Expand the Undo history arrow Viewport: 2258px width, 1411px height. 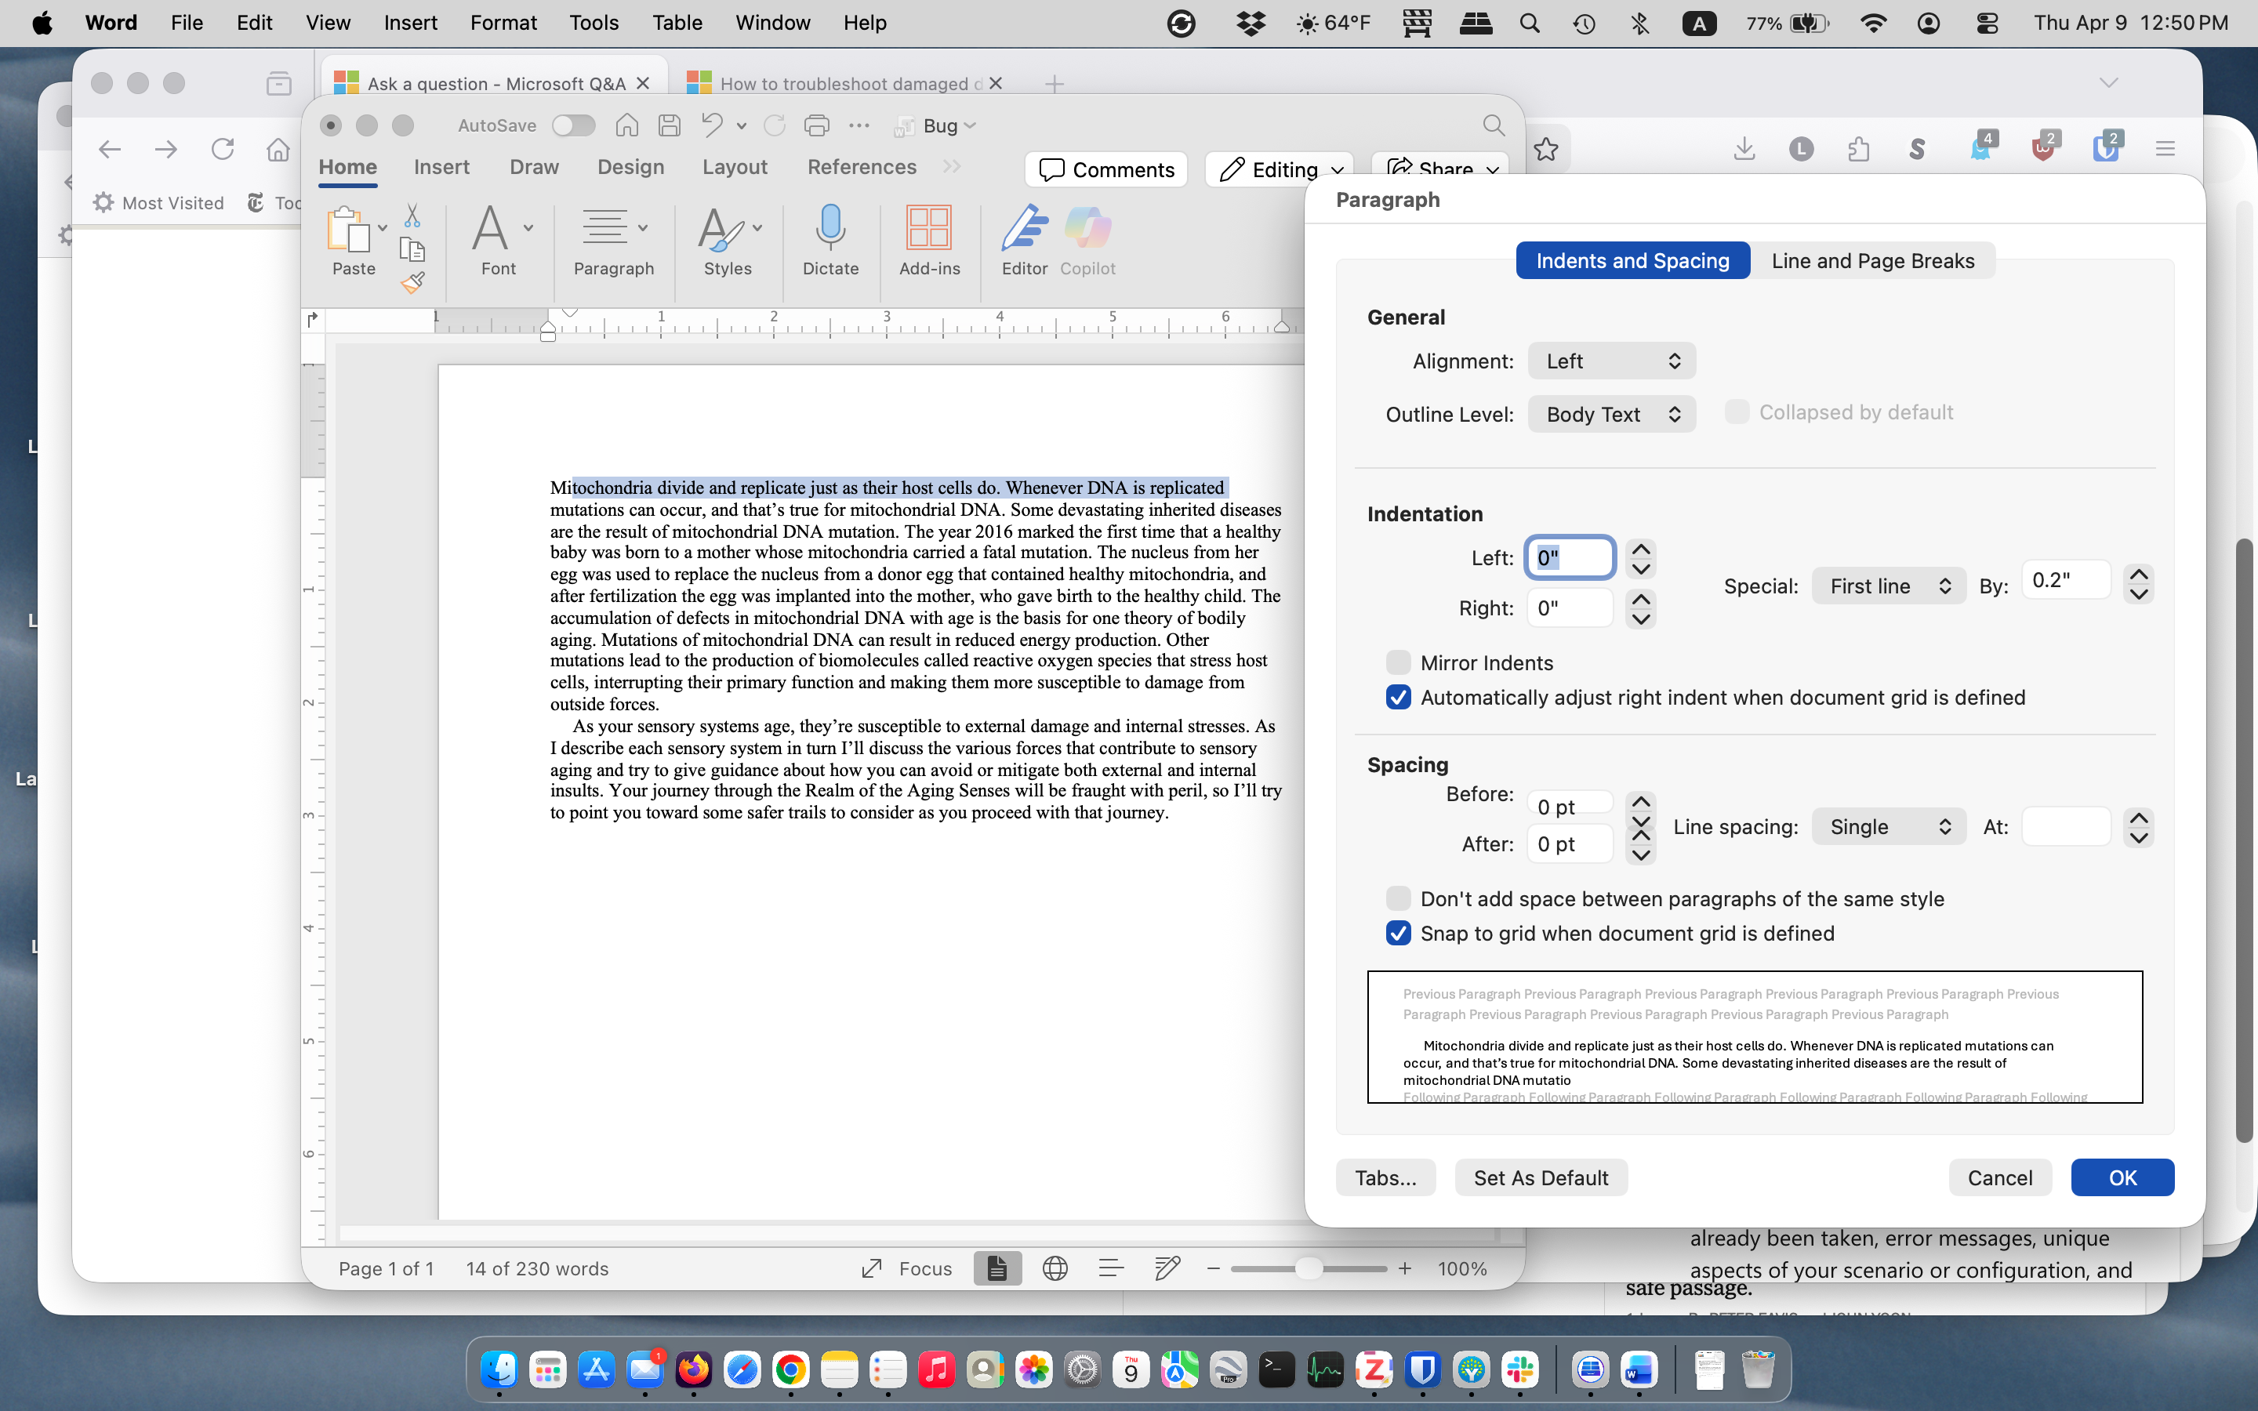[741, 125]
